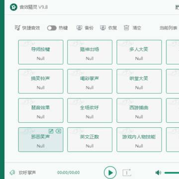
Task: Trigger the 搞笑铃声 sound pad
Action: click(x=41, y=81)
